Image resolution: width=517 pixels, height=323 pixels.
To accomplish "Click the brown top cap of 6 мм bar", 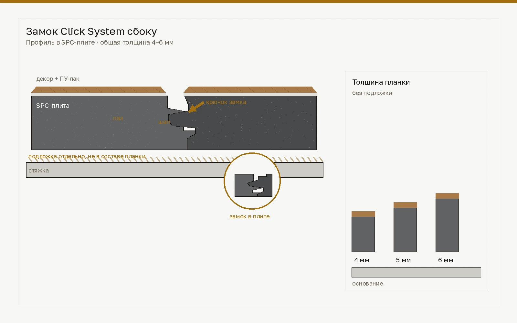I will point(447,196).
